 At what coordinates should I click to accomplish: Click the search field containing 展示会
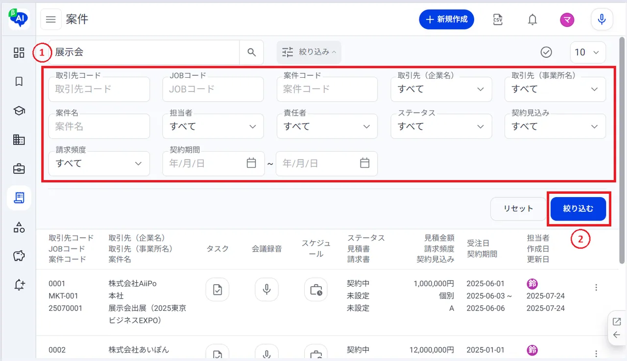(x=144, y=52)
